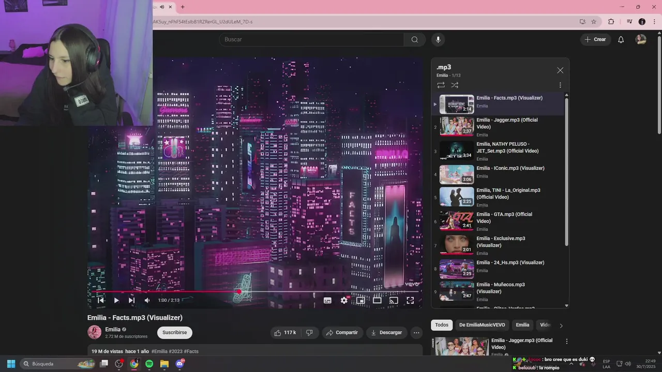Open the video player settings gear
662x372 pixels.
[344, 300]
